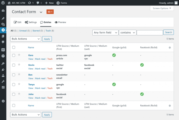This screenshot has width=179, height=120.
Task: Tick the select-all checkbox in header
Action: pos(13,47)
